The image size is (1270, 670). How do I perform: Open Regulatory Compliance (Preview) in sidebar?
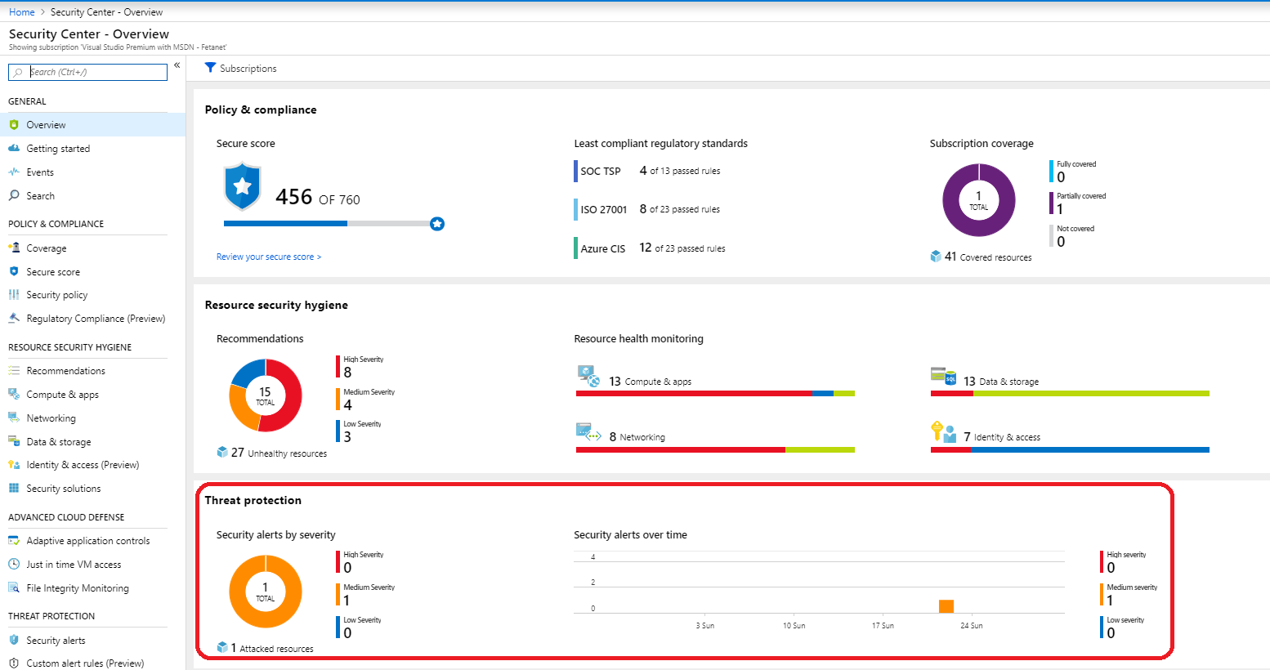tap(96, 319)
